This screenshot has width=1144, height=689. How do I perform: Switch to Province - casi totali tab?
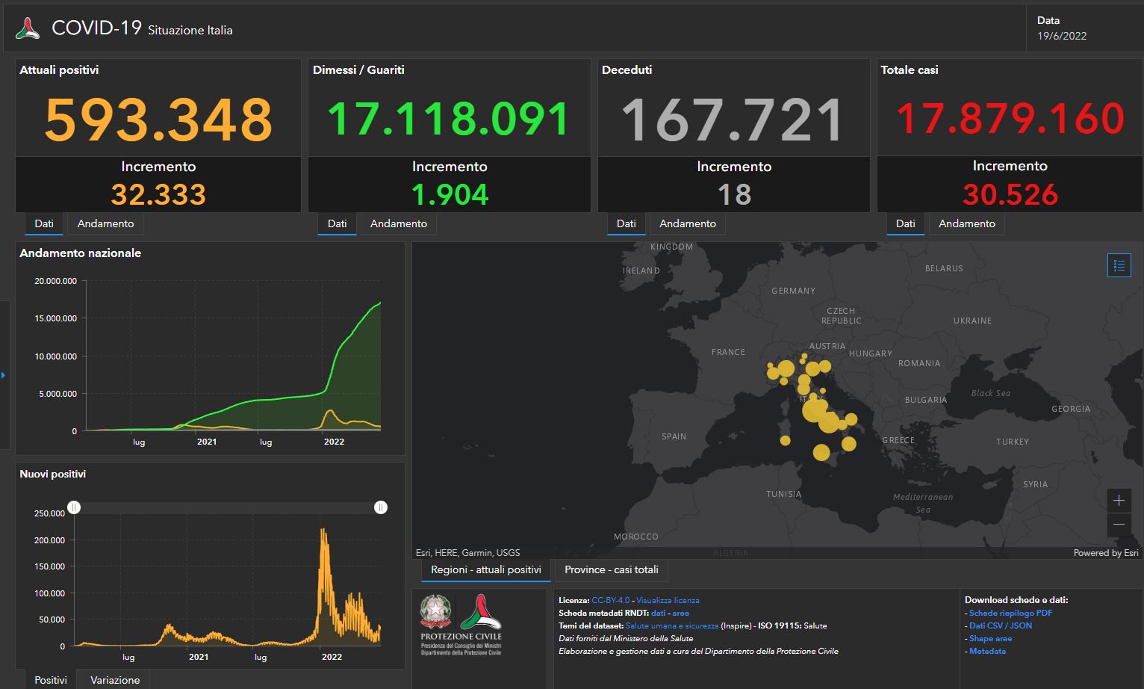click(611, 569)
